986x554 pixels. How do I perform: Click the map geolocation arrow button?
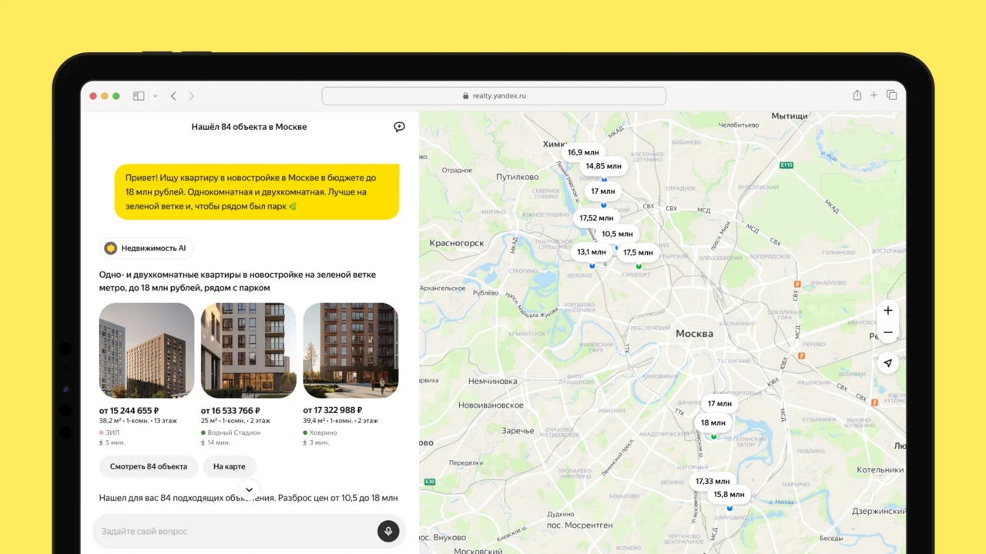coord(887,362)
